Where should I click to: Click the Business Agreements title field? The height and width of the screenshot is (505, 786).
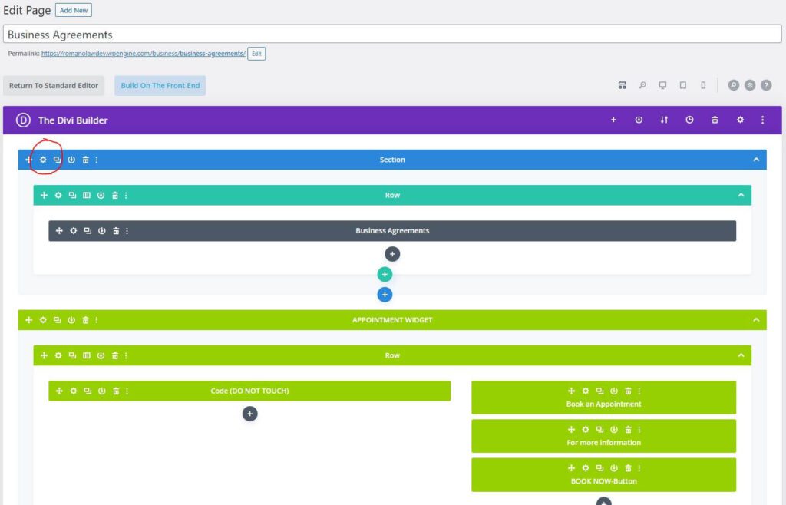click(x=392, y=34)
